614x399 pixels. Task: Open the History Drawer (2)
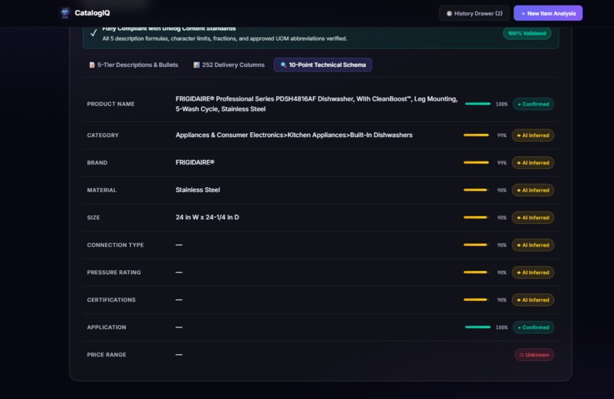(x=474, y=13)
